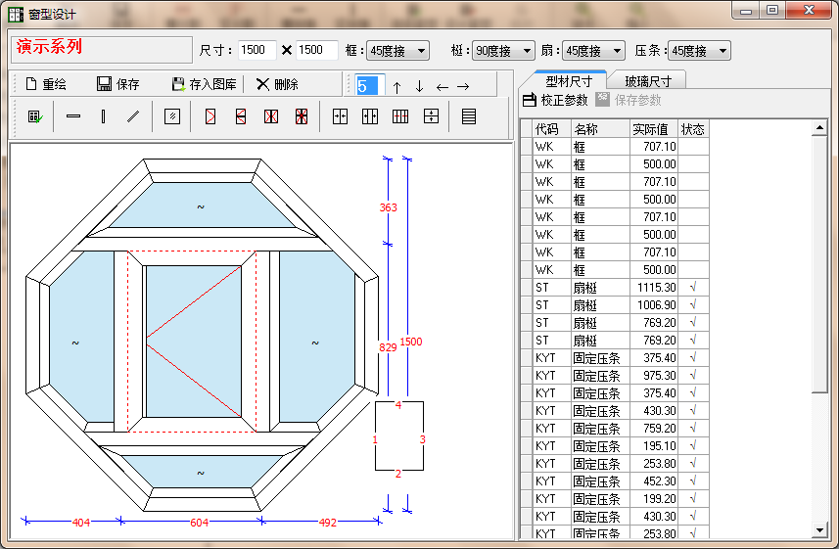Click the 604 width dimension label
The image size is (839, 549).
199,523
